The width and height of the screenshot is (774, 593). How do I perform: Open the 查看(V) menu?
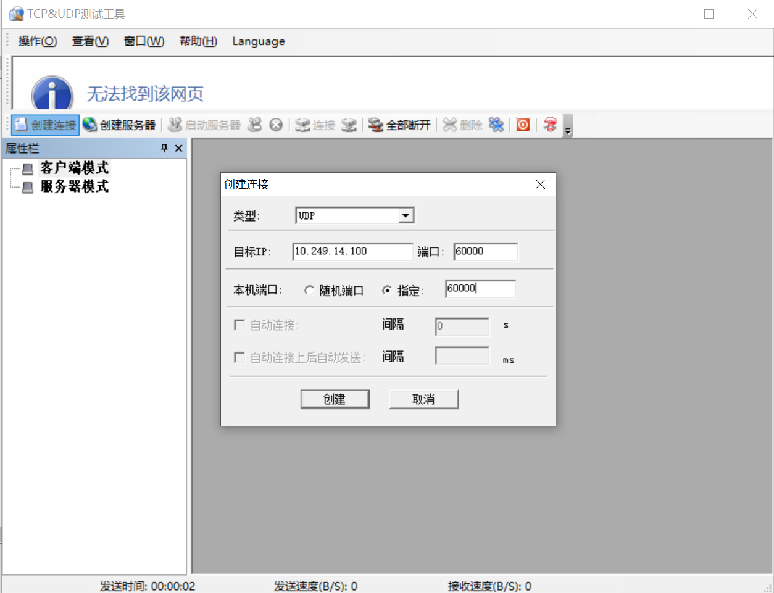(x=91, y=41)
